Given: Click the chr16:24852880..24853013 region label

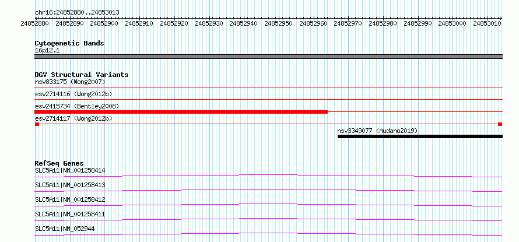Looking at the screenshot, I should [77, 12].
